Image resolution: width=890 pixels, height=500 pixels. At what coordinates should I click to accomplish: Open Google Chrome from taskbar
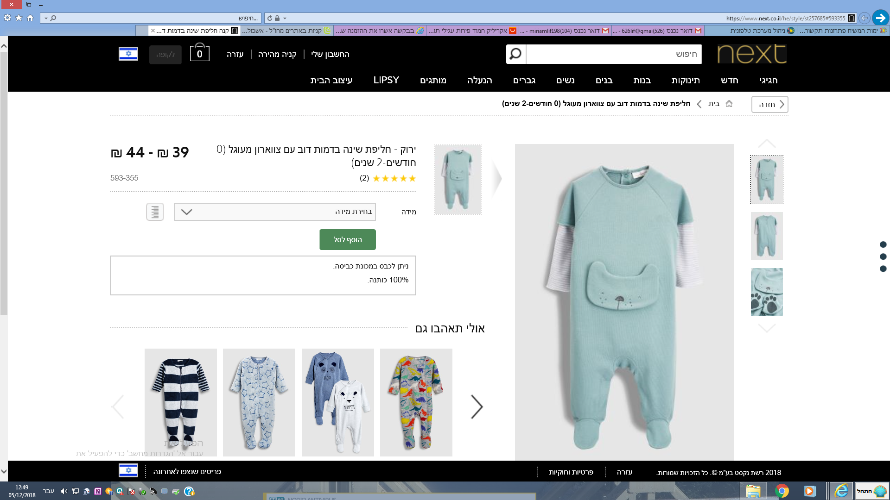pos(782,491)
